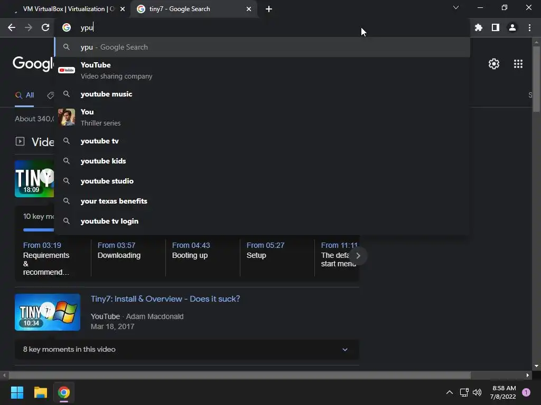The height and width of the screenshot is (405, 541).
Task: Expand '8 key moments in this video'
Action: pyautogui.click(x=186, y=349)
